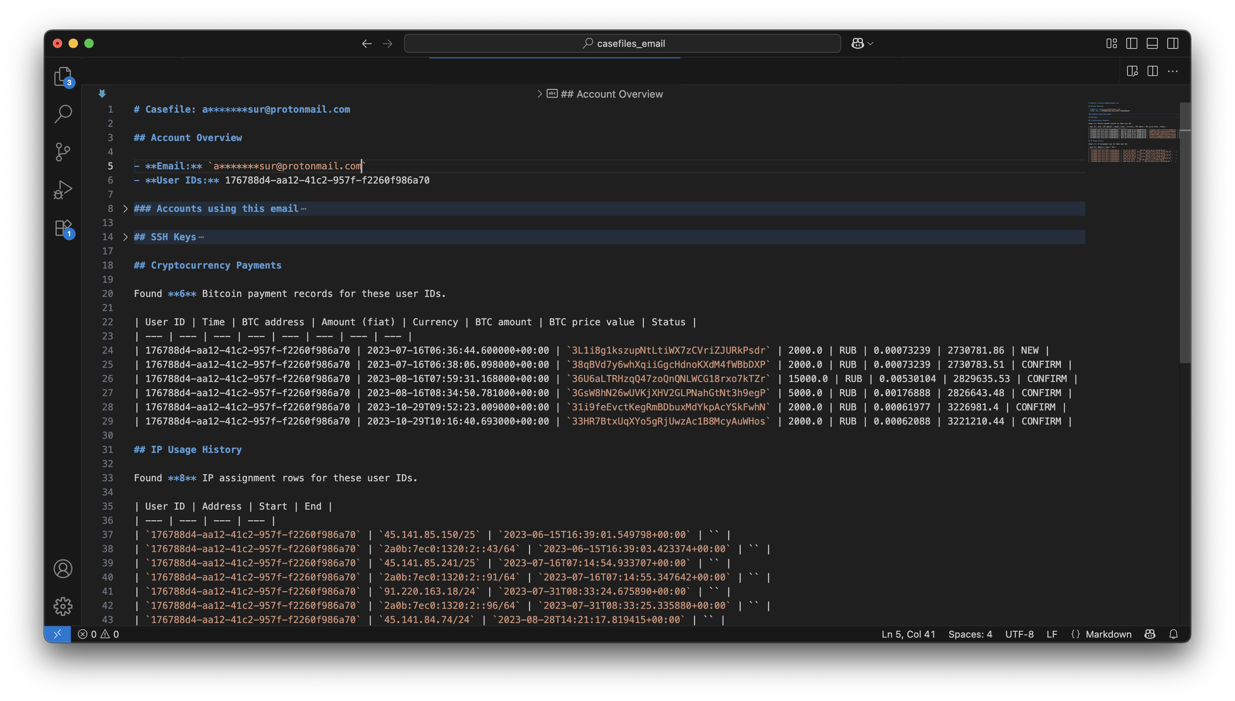This screenshot has width=1235, height=701.
Task: Open Run and Debug view
Action: (63, 190)
